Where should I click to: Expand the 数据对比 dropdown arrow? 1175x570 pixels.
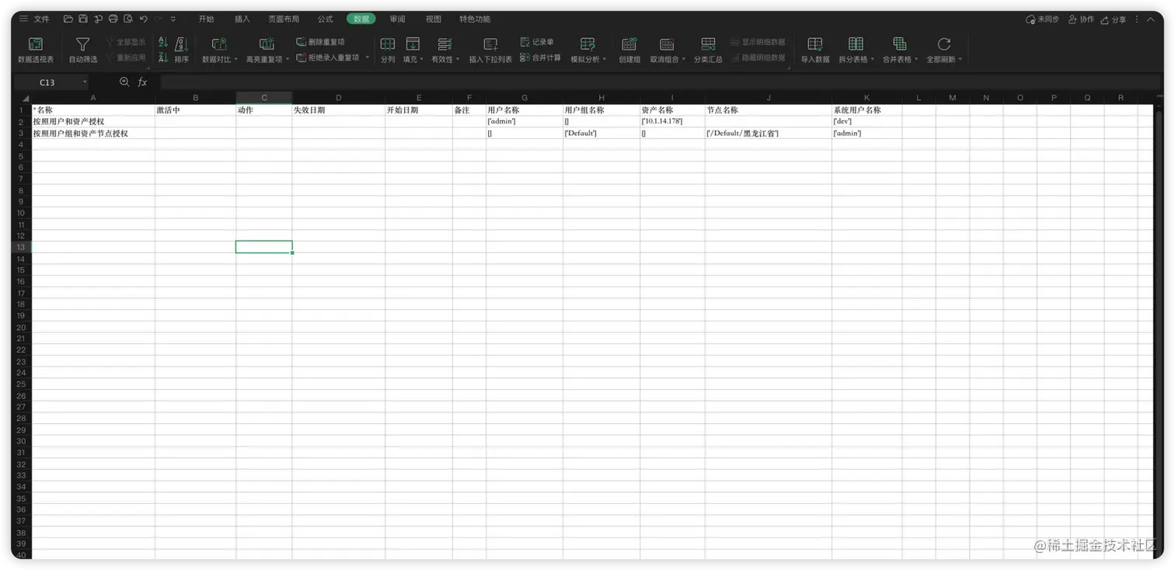235,60
